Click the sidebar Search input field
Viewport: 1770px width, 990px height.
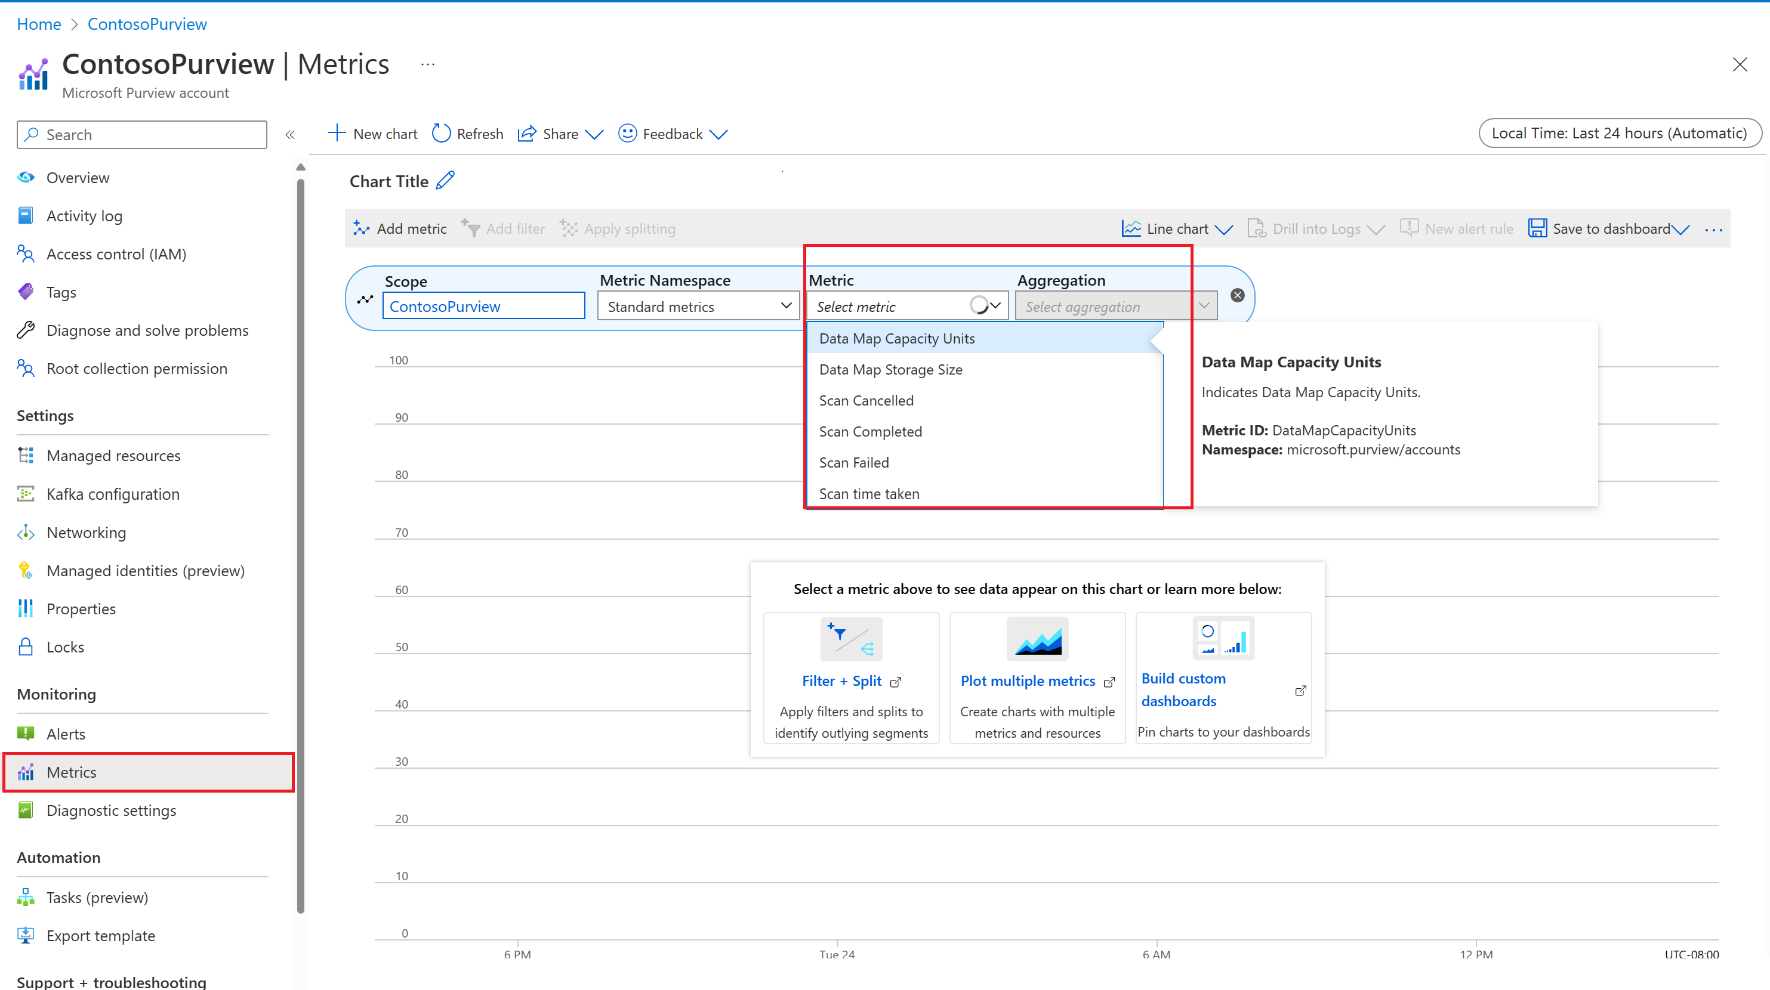pos(141,135)
